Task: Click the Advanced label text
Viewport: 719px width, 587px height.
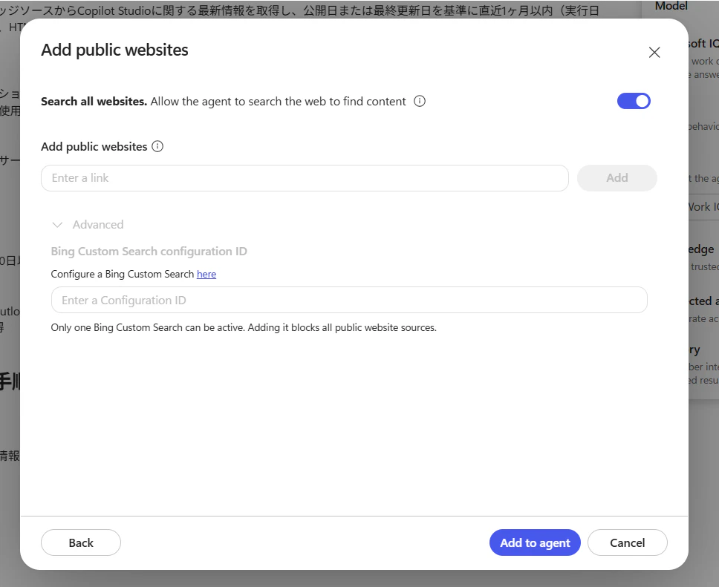Action: 98,225
